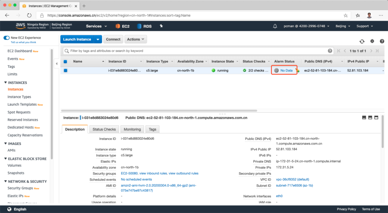Screen dimensions: 388x213
Task: Click the instance filter search field
Action: [197, 51]
